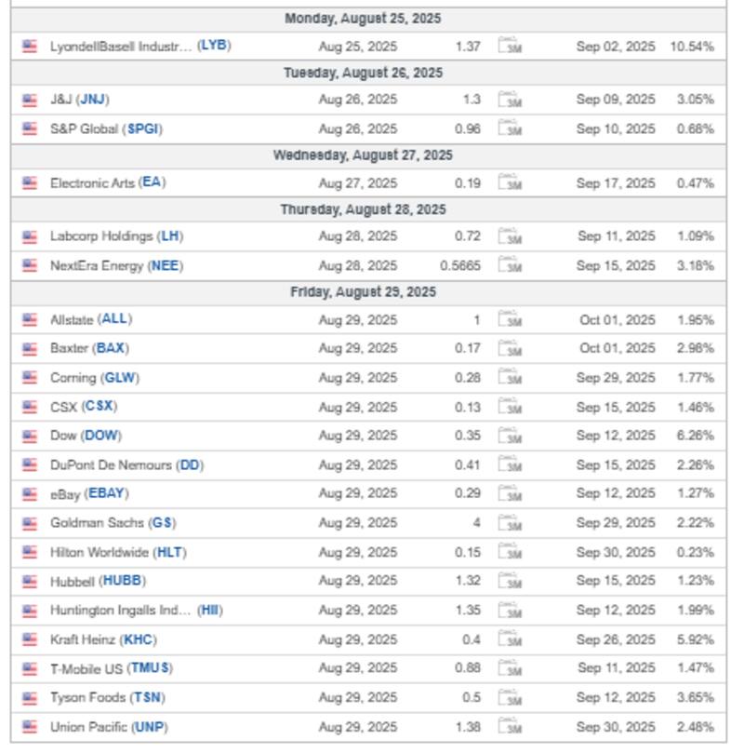Viewport: 744px width, 753px height.
Task: Click the US flag beside Allstate
Action: tap(30, 319)
